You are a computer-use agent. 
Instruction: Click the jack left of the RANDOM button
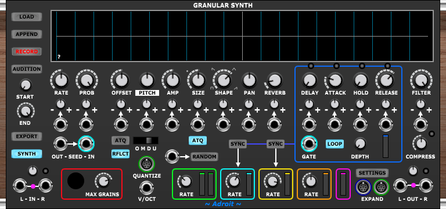172,156
